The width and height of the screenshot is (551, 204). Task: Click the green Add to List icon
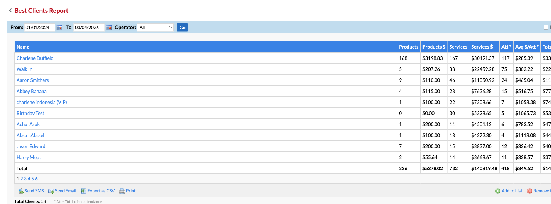coord(498,191)
